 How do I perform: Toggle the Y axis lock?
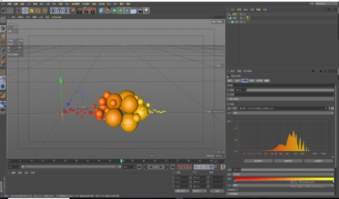59,10
